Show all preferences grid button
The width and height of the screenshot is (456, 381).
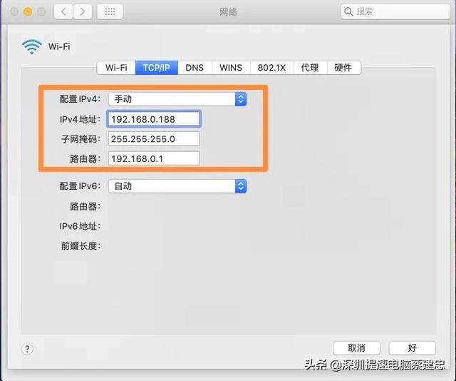click(110, 11)
